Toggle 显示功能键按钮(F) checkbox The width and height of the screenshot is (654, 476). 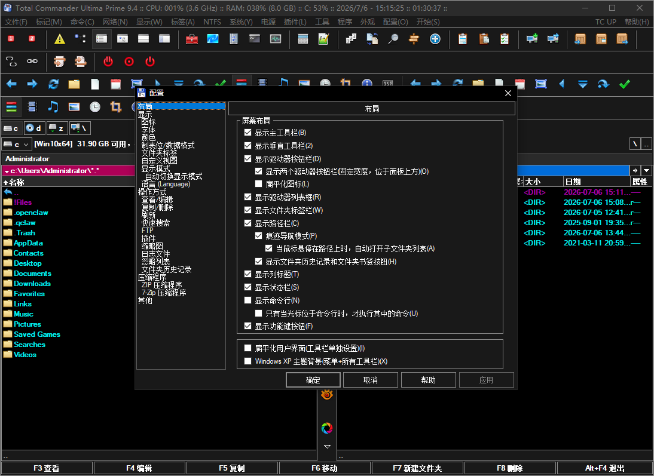[247, 326]
